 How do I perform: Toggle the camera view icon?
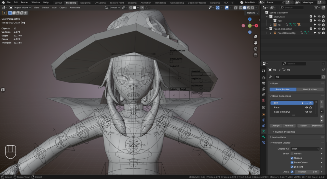(255, 49)
